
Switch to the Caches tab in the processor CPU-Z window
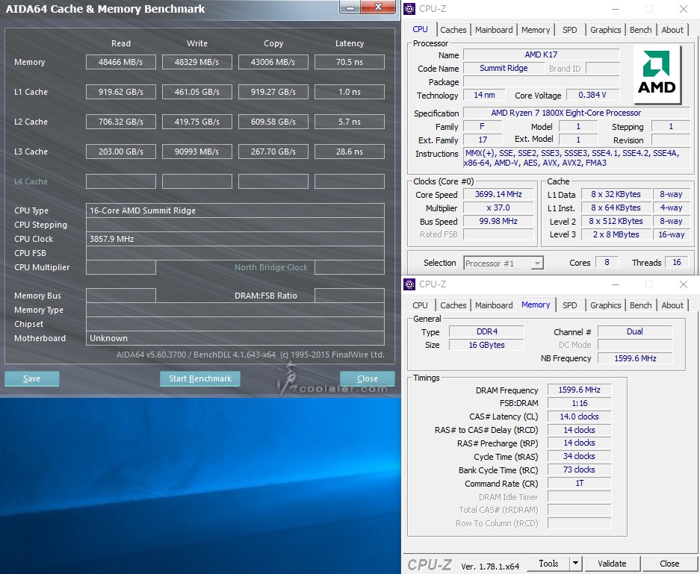453,30
